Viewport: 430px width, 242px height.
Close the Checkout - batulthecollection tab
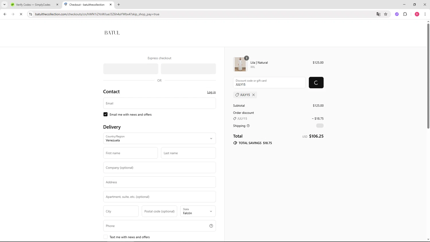pos(111,5)
